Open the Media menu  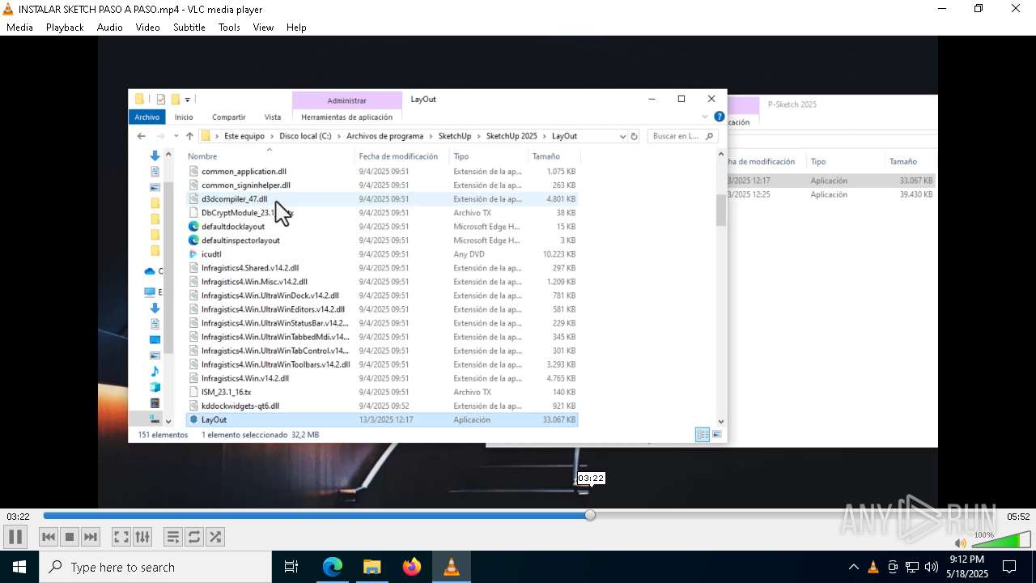pyautogui.click(x=19, y=28)
